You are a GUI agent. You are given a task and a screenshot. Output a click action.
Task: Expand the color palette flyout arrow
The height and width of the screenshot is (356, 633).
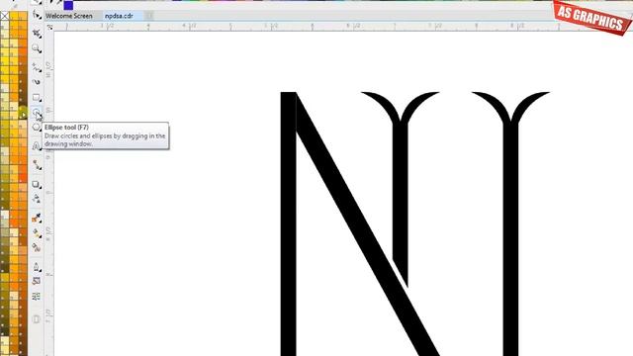click(23, 115)
